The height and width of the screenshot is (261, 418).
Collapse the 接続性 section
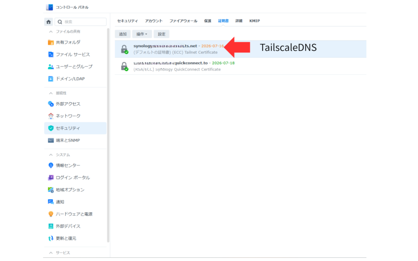coord(51,93)
